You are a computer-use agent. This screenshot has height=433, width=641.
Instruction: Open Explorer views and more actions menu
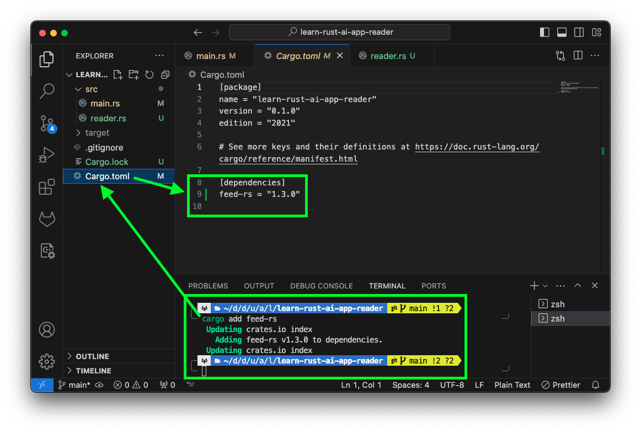pos(159,56)
